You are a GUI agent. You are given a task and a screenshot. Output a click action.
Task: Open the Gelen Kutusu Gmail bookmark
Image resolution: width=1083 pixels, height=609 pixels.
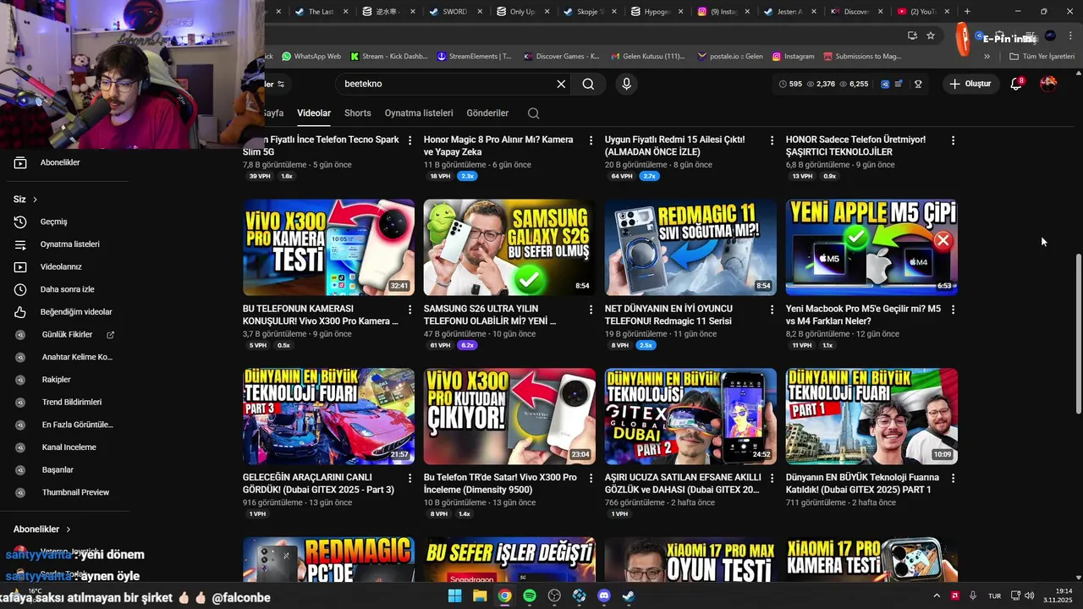point(647,57)
